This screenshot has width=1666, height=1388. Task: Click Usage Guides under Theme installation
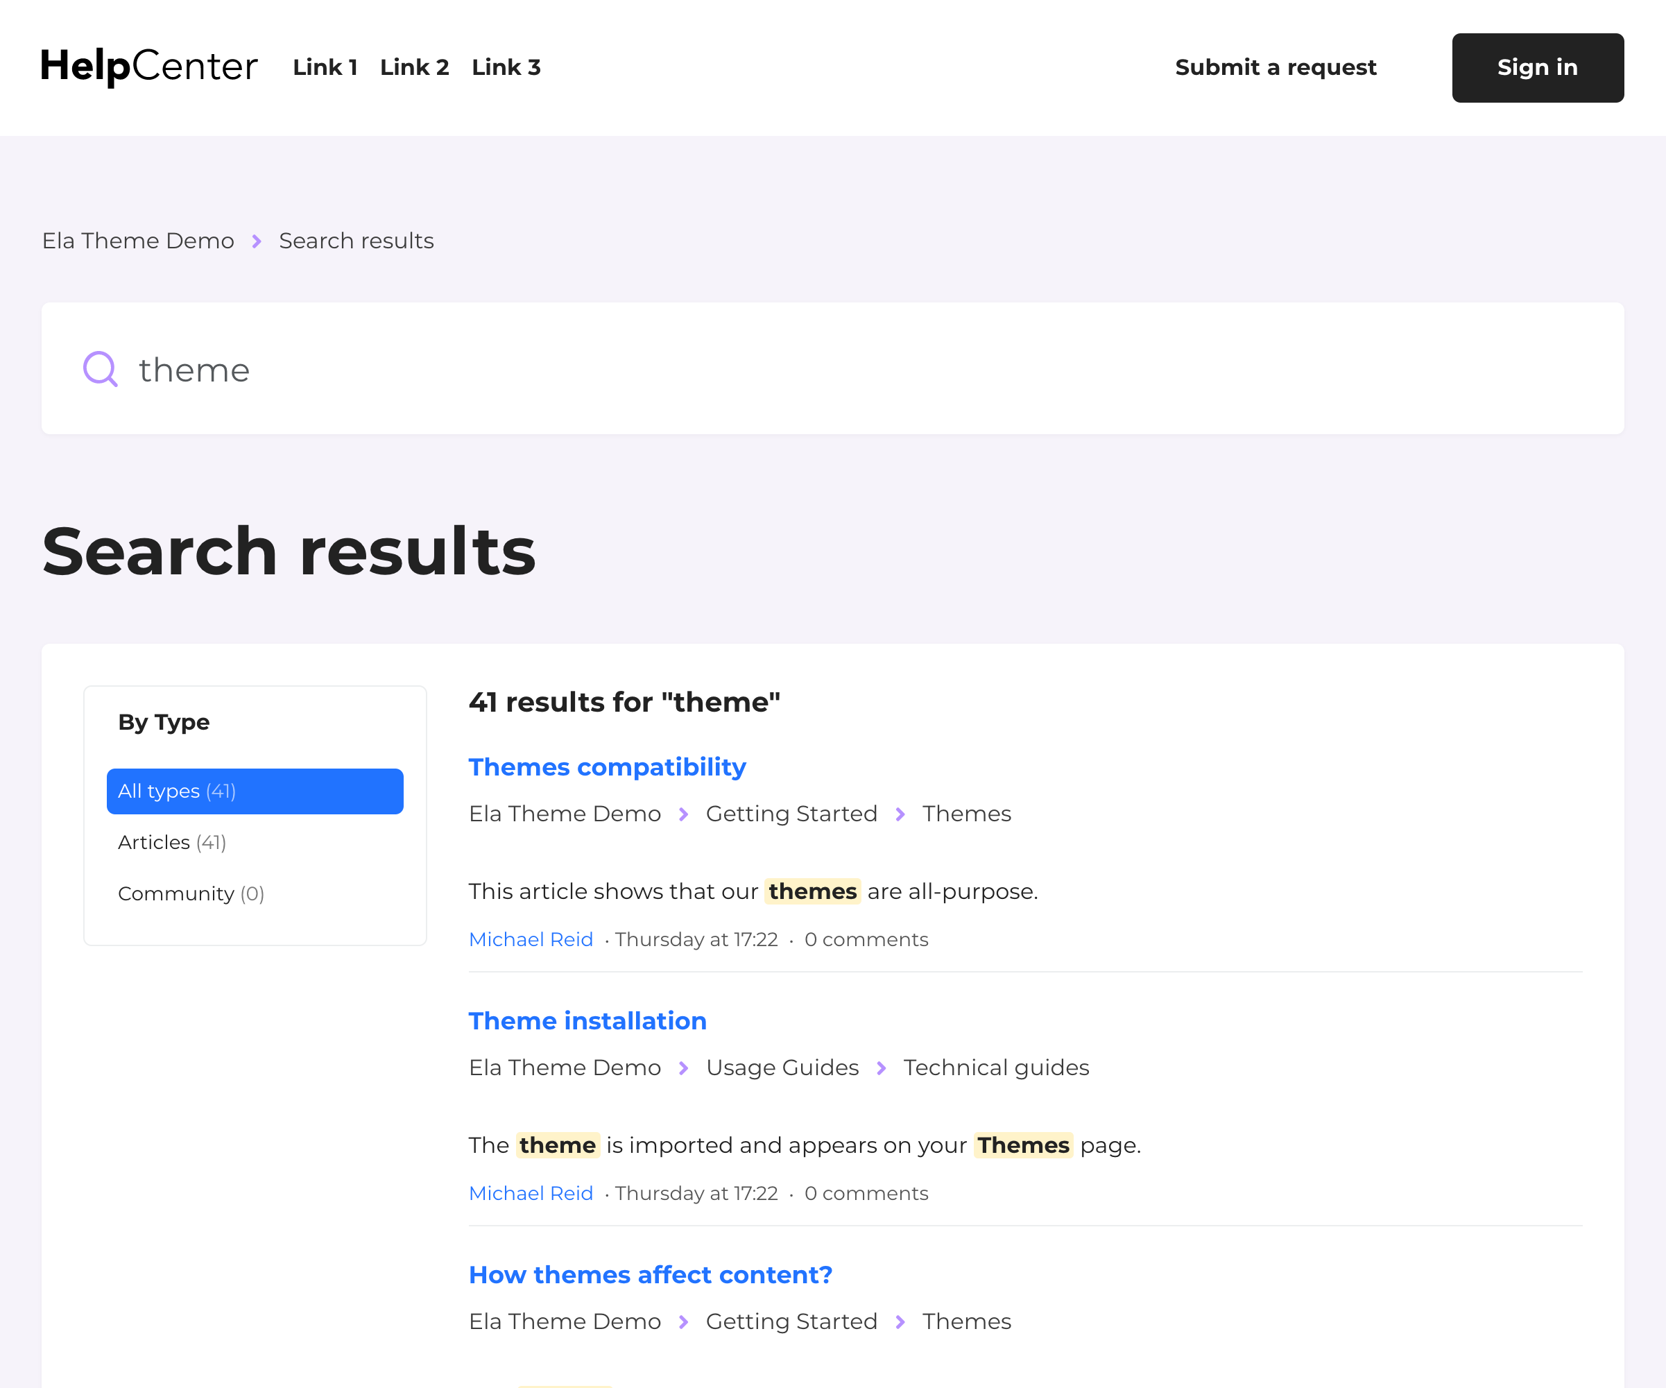point(782,1068)
